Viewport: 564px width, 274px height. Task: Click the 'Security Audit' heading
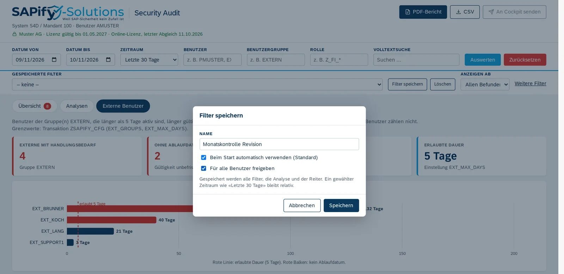(157, 13)
